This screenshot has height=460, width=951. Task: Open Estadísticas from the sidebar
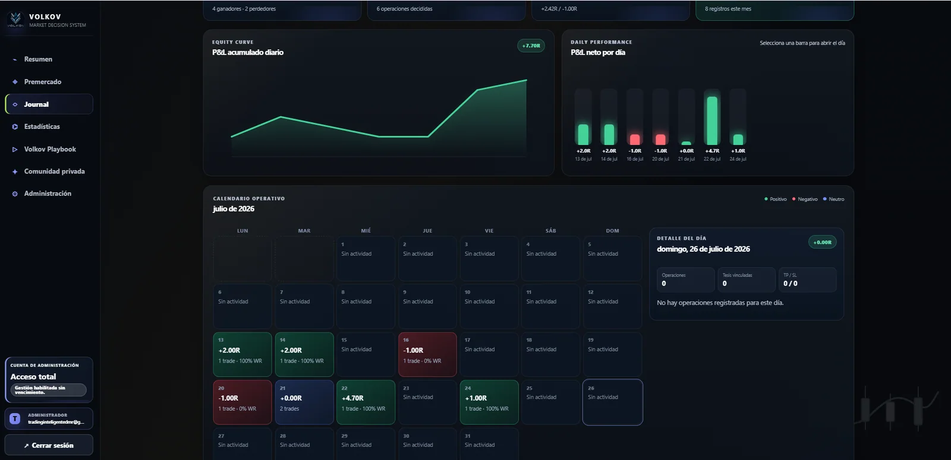click(x=49, y=126)
